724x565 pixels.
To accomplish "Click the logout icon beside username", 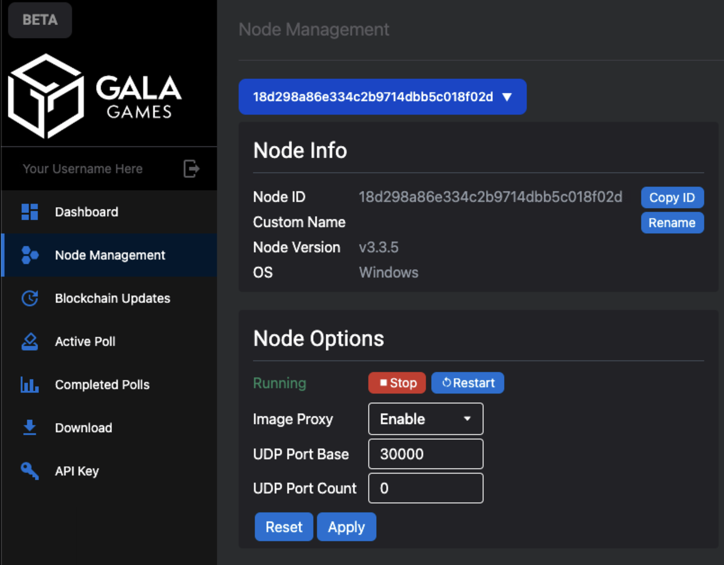I will click(x=191, y=169).
